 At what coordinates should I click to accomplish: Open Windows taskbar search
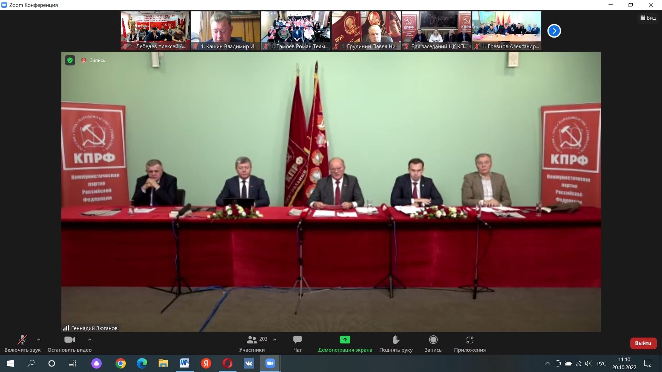(31, 363)
